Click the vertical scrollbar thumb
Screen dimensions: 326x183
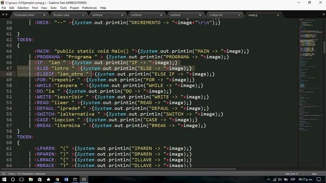coord(324,48)
